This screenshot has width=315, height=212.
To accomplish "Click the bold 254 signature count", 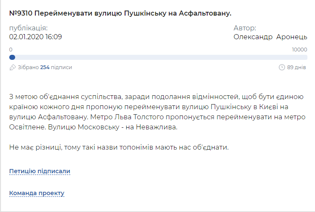I will pos(45,67).
